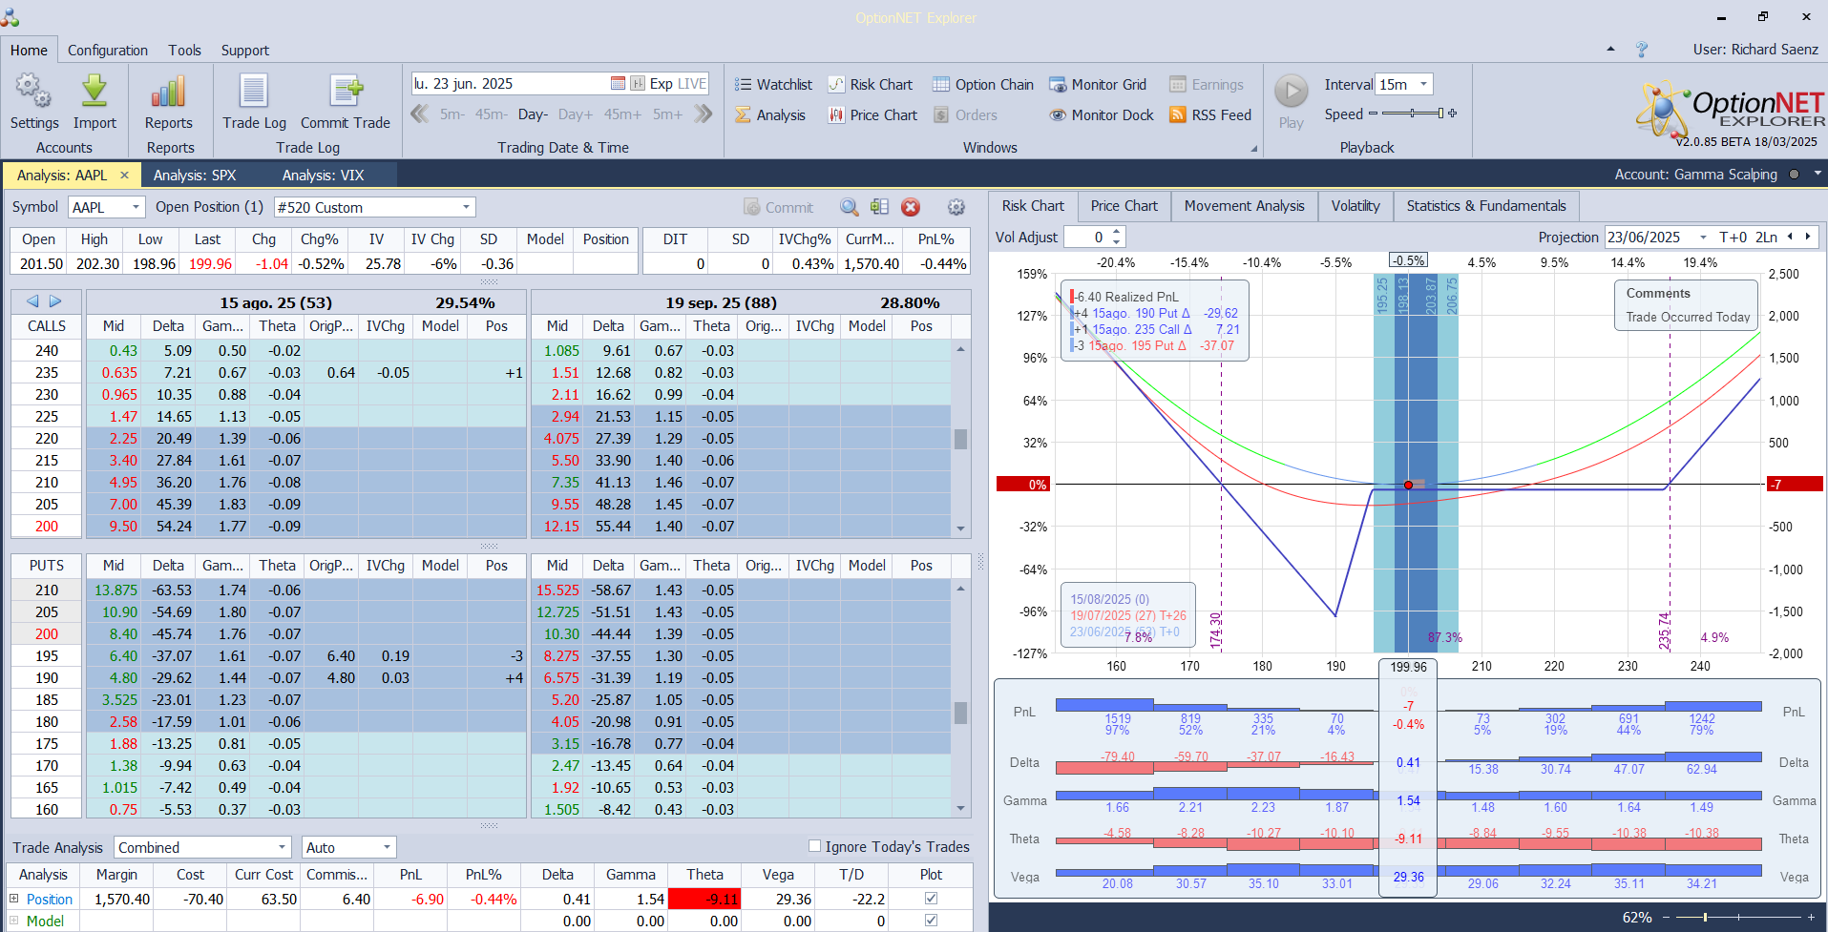The width and height of the screenshot is (1828, 932).
Task: Click the Commit Trade icon
Action: click(346, 92)
